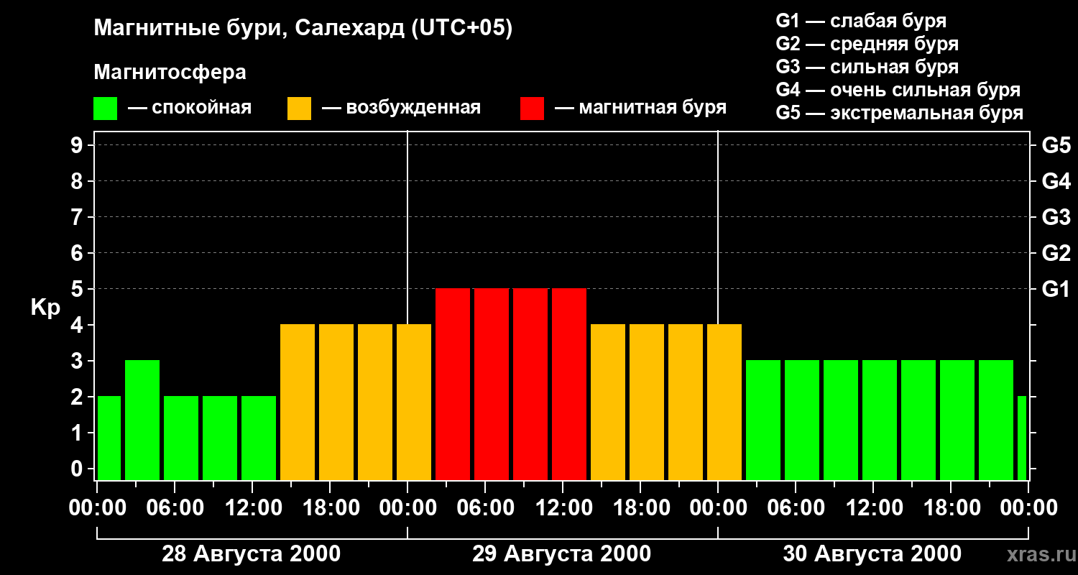Click the green 'спокойная' legend square

(x=105, y=109)
